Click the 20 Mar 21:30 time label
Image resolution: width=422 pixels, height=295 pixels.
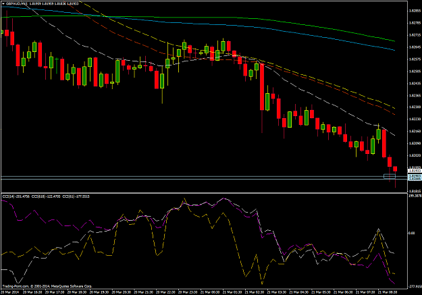pos(143,292)
